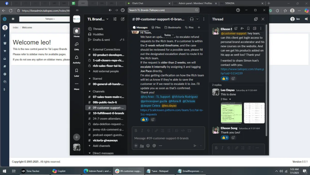Open the channel filter settings icon
310x175 pixels.
point(115,19)
